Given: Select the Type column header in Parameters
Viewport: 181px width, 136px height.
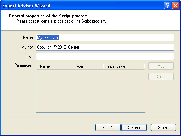Looking at the screenshot, I should coord(87,66).
